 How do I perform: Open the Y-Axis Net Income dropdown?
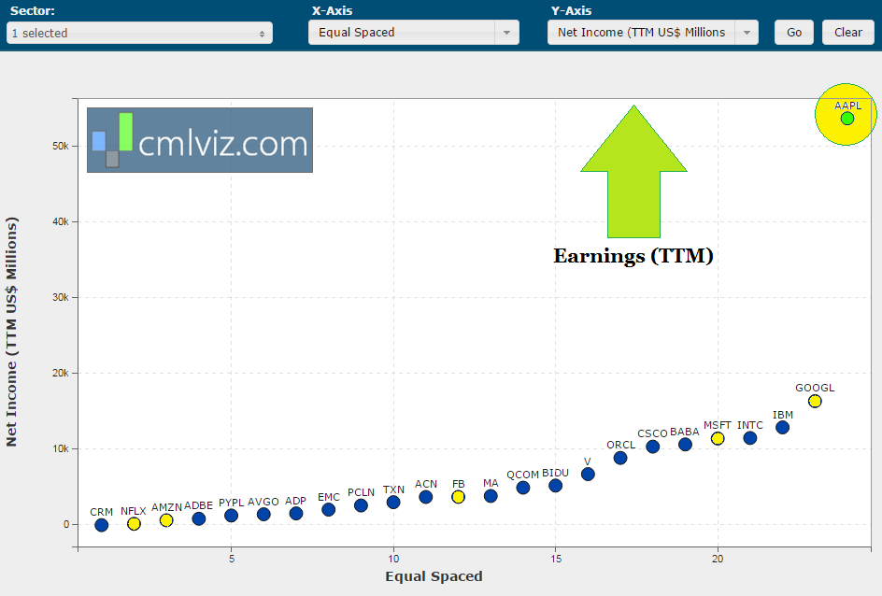click(652, 33)
